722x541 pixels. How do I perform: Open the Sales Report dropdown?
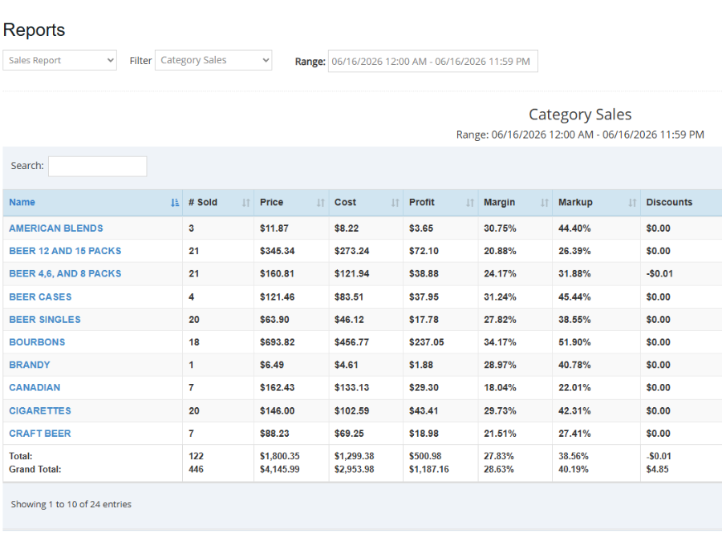(x=60, y=60)
